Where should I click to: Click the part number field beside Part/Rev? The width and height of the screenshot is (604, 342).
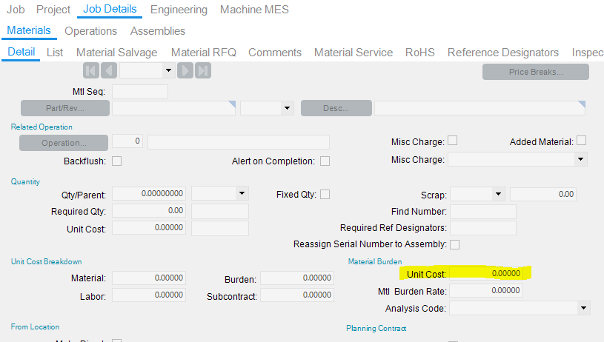(x=173, y=108)
